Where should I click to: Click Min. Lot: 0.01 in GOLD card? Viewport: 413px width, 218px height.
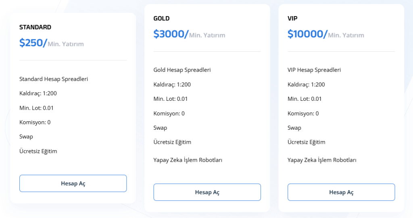click(171, 99)
